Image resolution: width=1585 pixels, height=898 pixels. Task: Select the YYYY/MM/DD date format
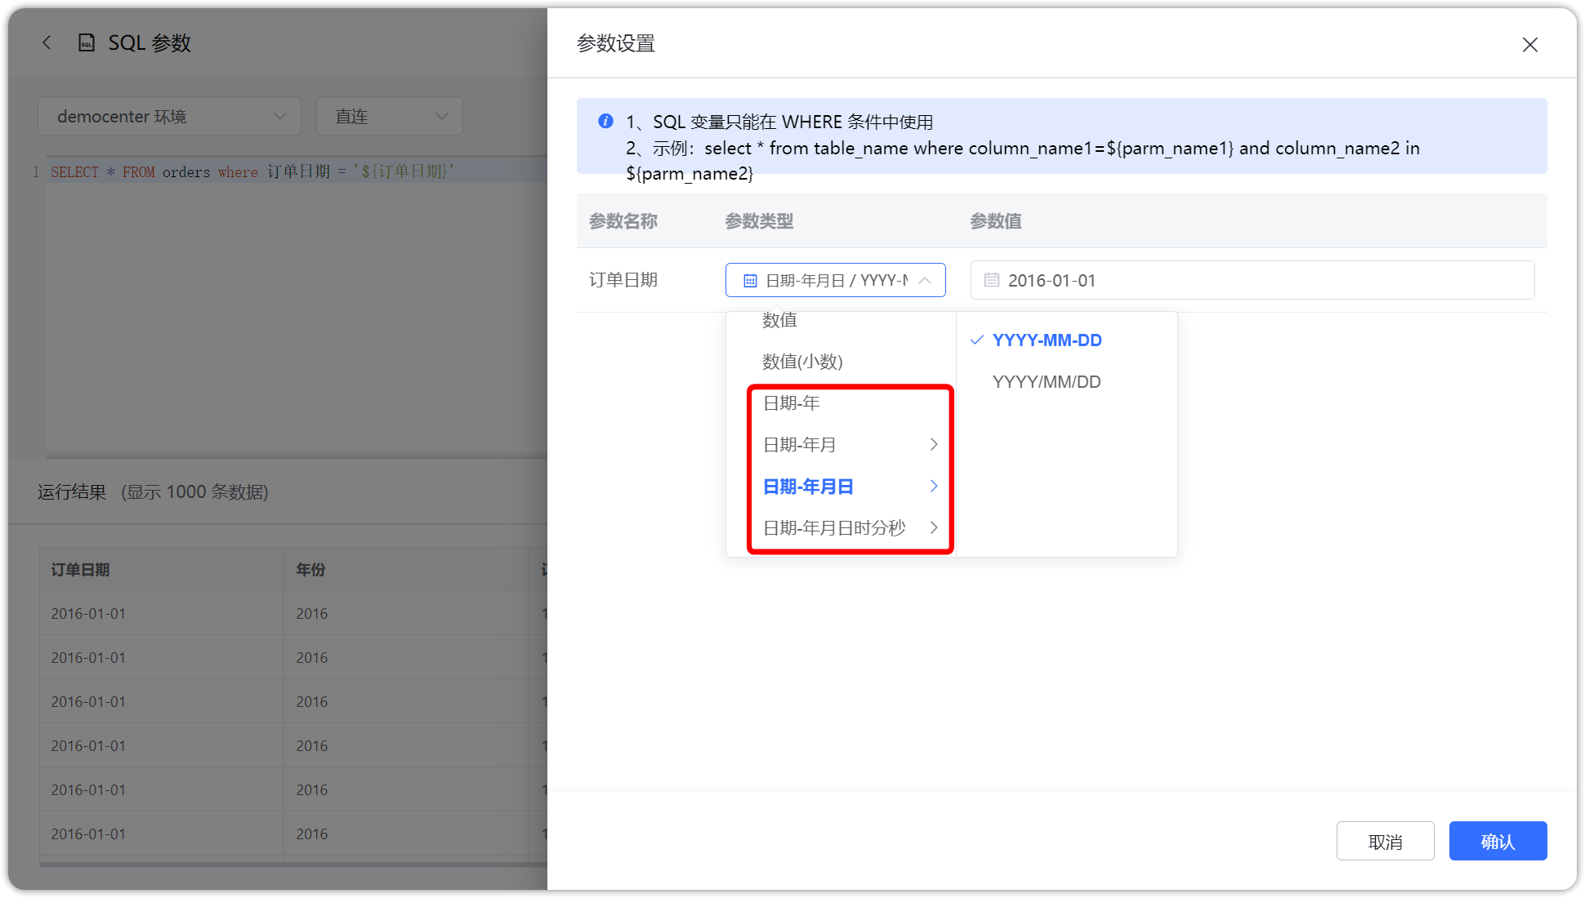point(1047,381)
